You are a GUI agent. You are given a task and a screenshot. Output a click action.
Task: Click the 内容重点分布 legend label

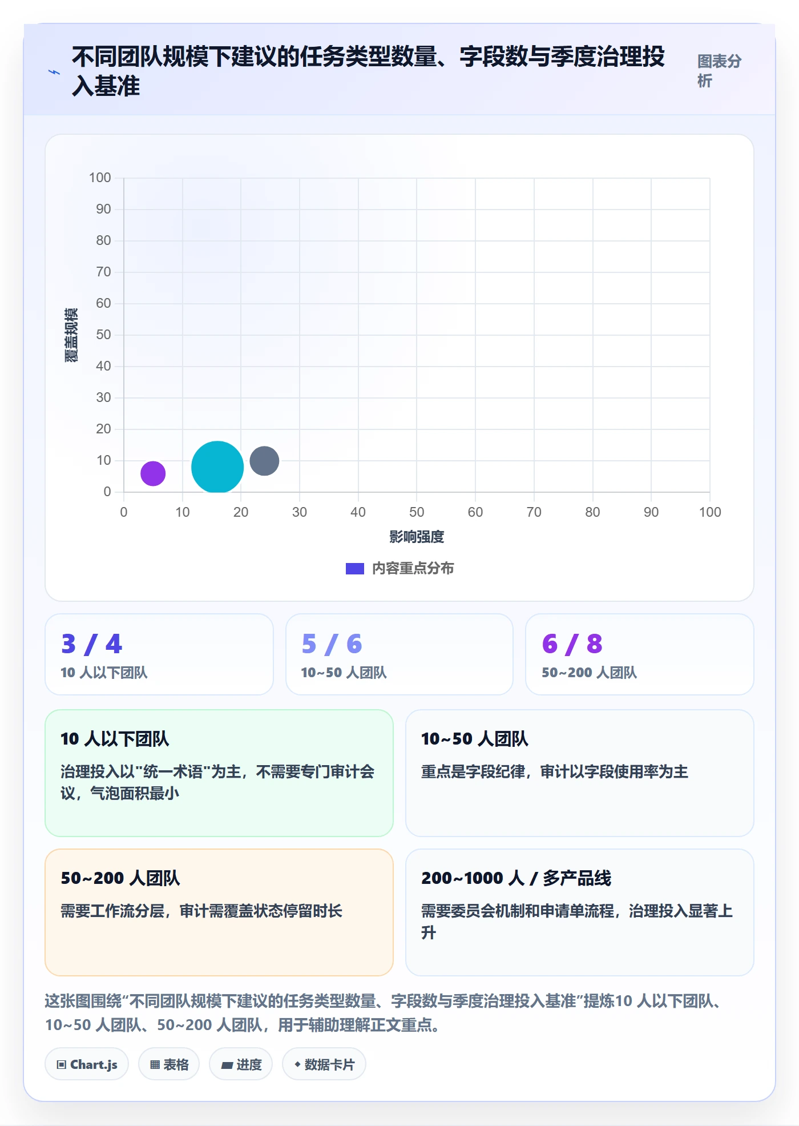(413, 569)
